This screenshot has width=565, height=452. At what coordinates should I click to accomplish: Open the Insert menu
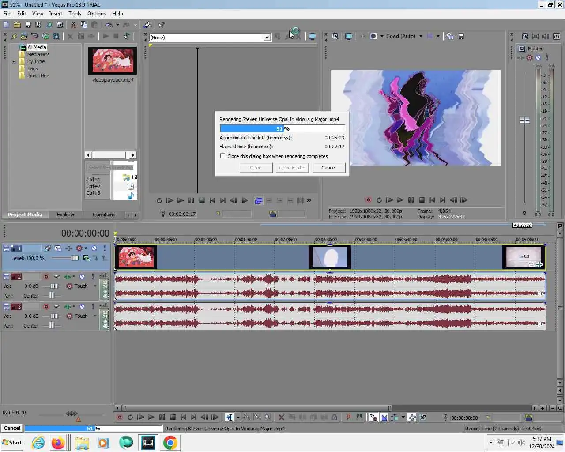(56, 14)
